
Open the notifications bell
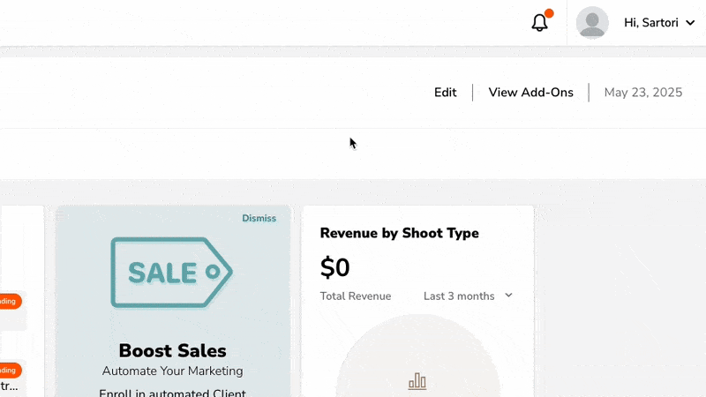(539, 24)
